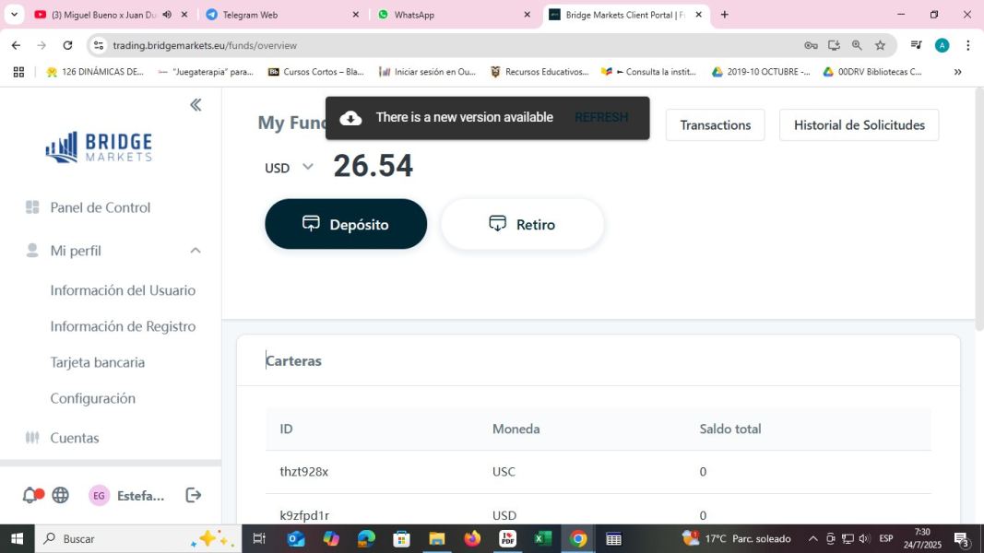Collapse the Mi perfil submenu chevron

(196, 250)
